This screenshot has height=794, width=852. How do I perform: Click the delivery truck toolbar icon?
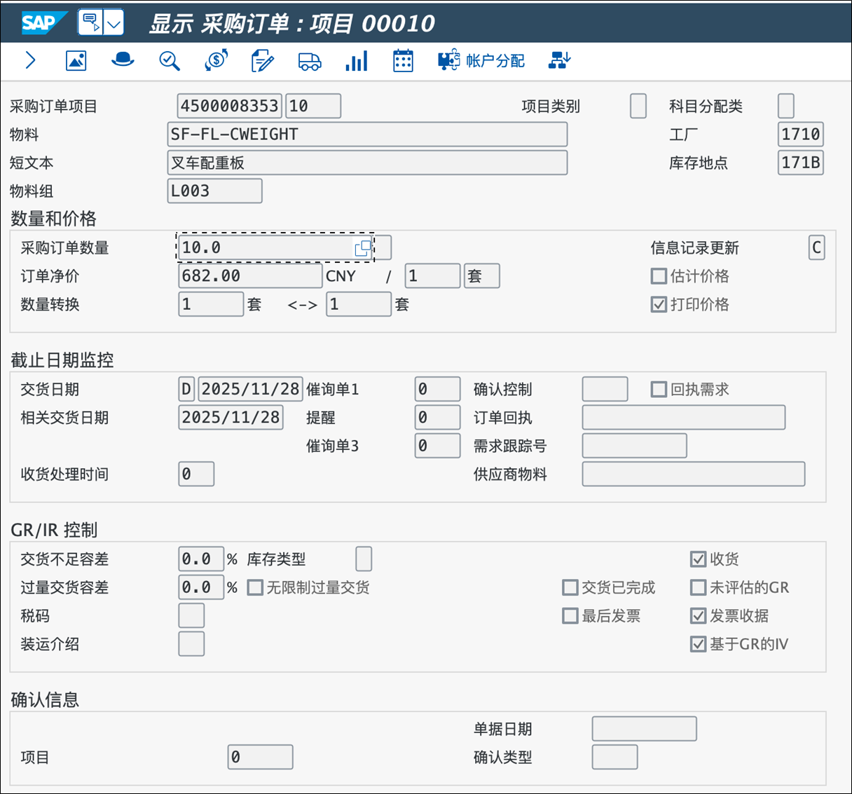coord(309,61)
